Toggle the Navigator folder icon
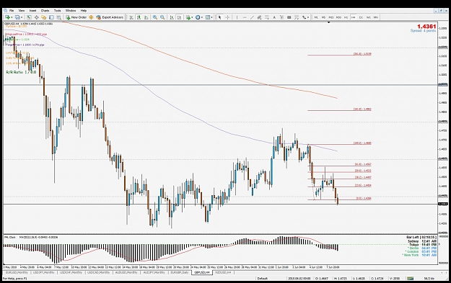 coord(44,17)
